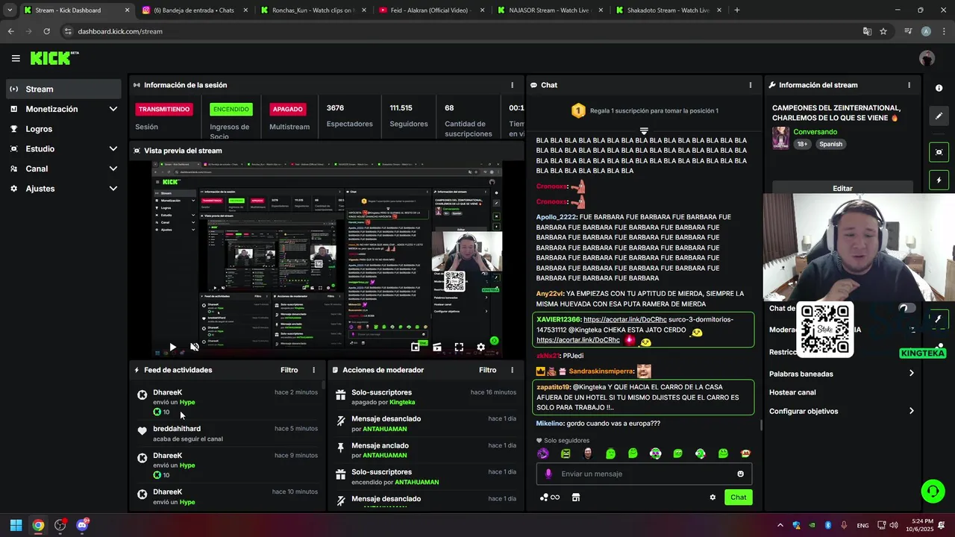
Task: Open Chrome from the taskbar
Action: [38, 525]
